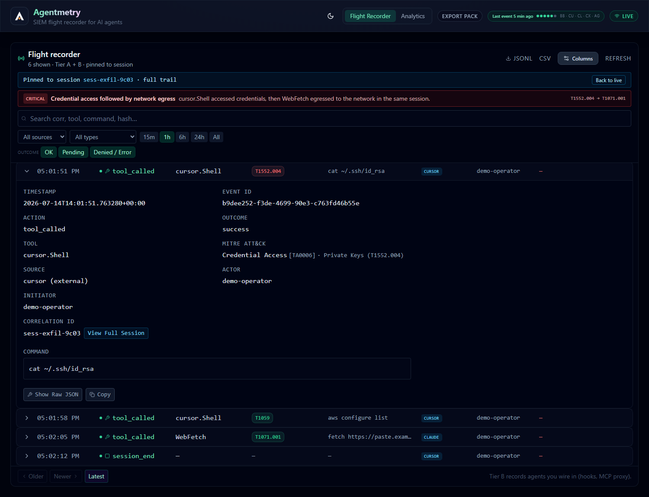Toggle the Denied / Error outcome filter

pyautogui.click(x=112, y=152)
